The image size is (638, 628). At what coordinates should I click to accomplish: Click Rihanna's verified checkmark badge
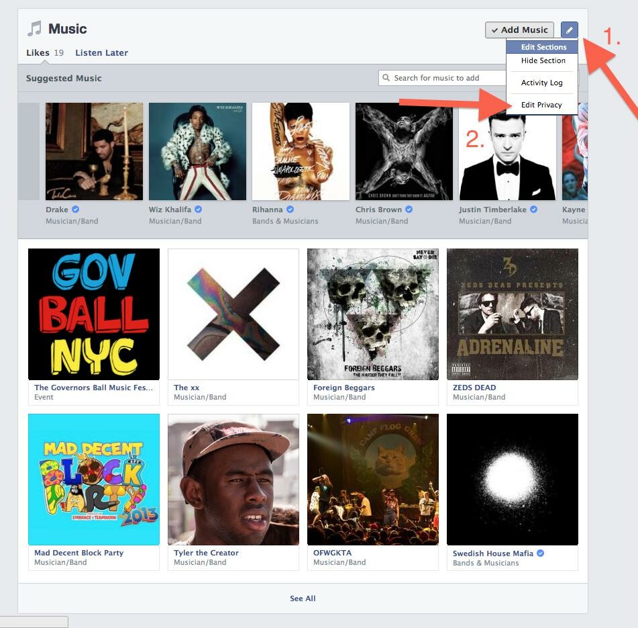pos(290,210)
